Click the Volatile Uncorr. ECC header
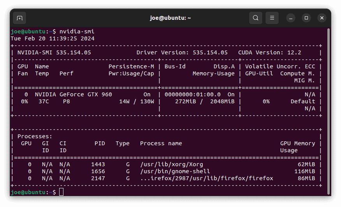This screenshot has width=341, height=207. click(280, 66)
